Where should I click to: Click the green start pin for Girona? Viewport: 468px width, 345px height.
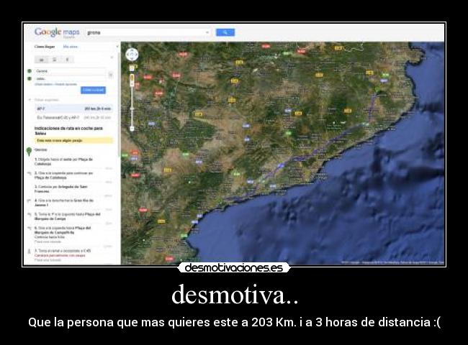click(29, 152)
